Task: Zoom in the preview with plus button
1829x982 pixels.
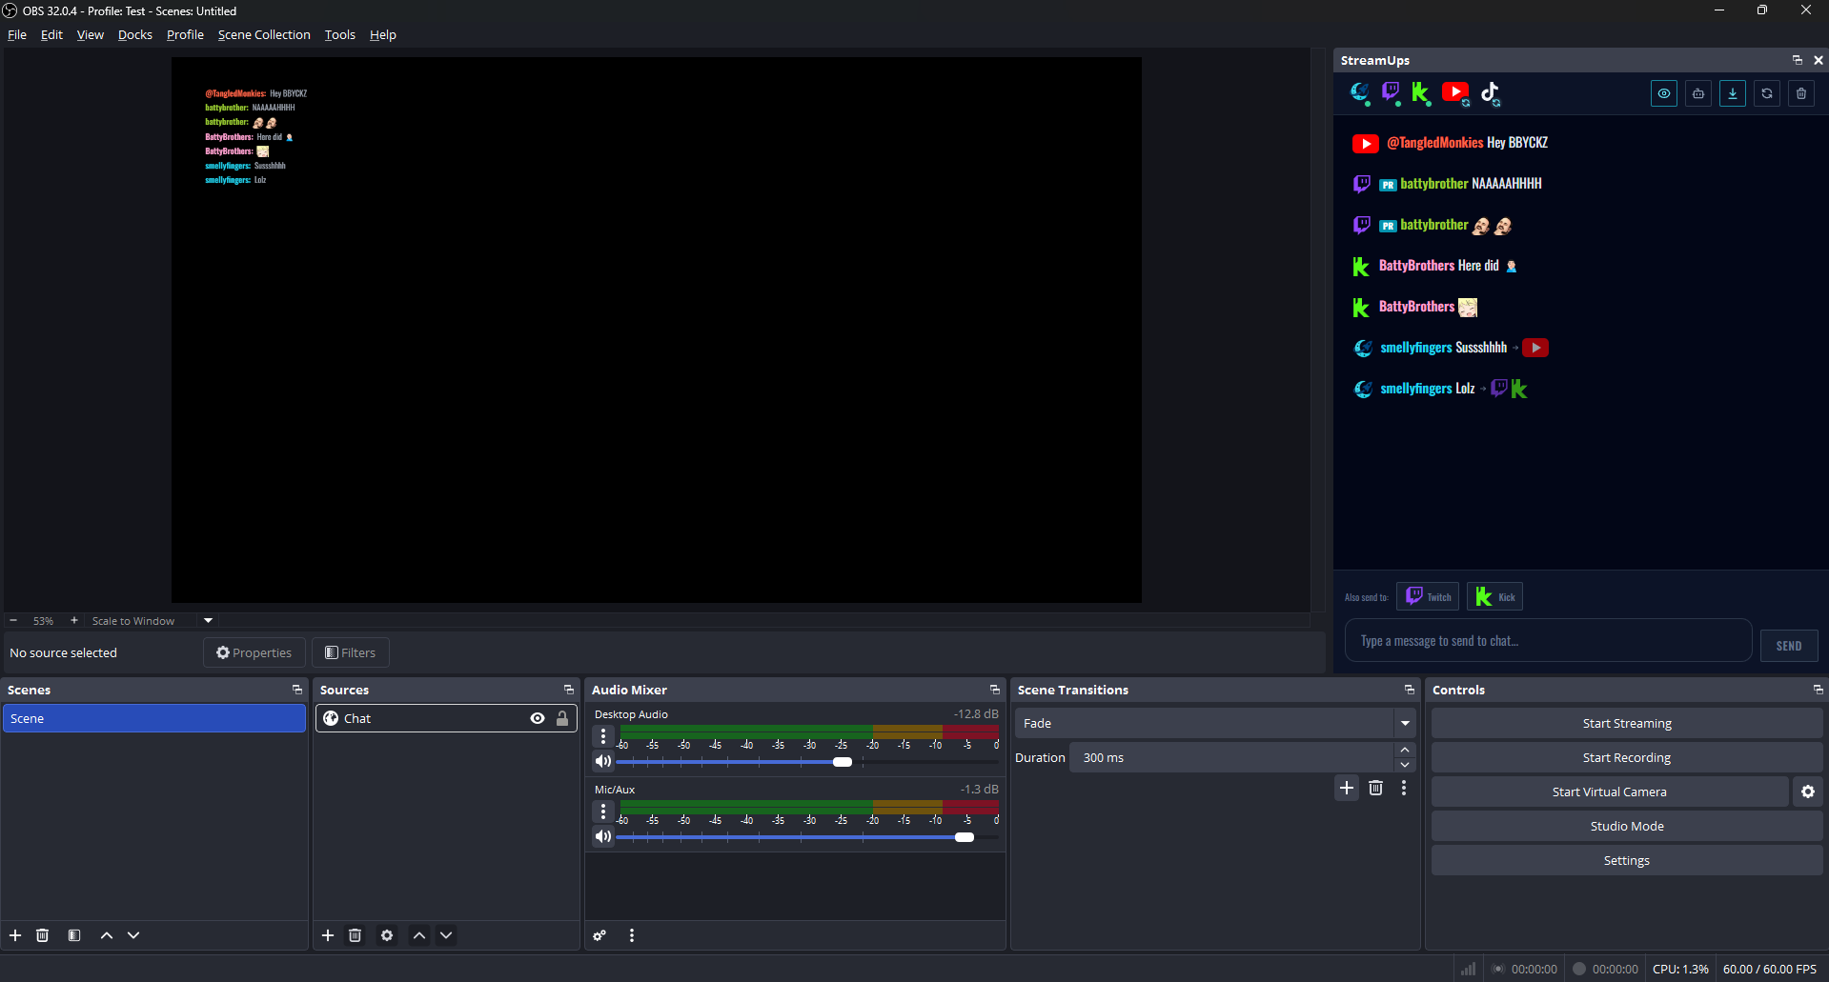Action: coord(74,620)
